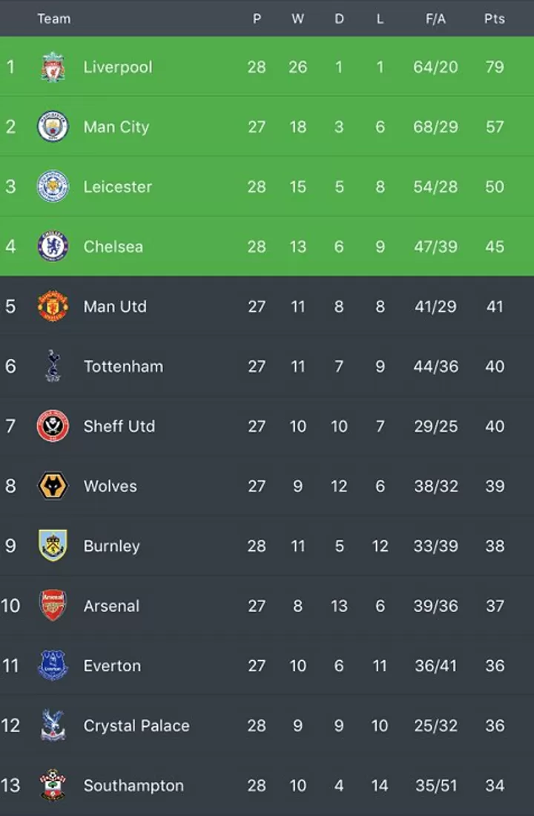This screenshot has height=816, width=534.
Task: Click the Tottenham cockerel crest
Action: pos(53,366)
